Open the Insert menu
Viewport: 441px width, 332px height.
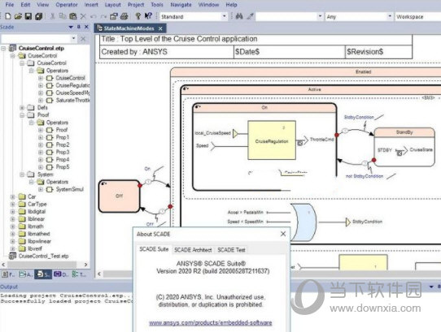click(91, 5)
